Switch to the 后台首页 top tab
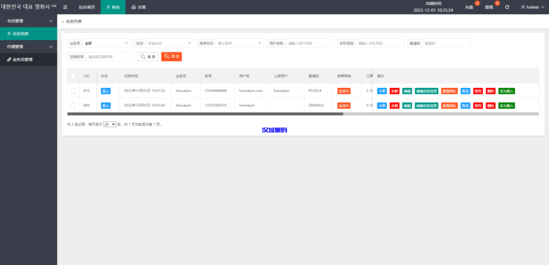 click(x=86, y=7)
